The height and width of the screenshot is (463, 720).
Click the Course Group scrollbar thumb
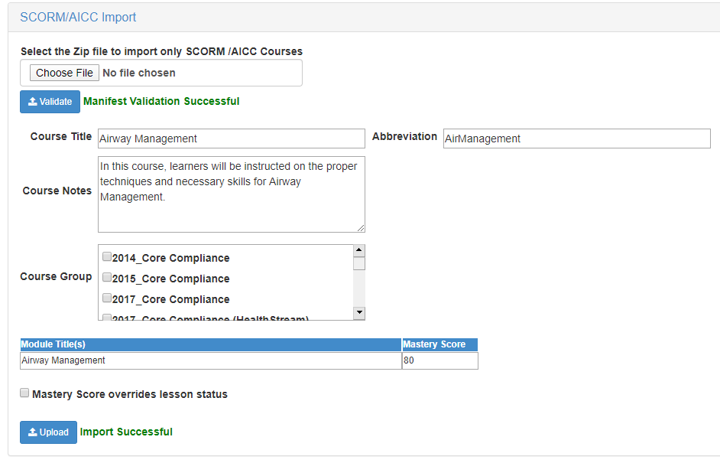[x=358, y=264]
